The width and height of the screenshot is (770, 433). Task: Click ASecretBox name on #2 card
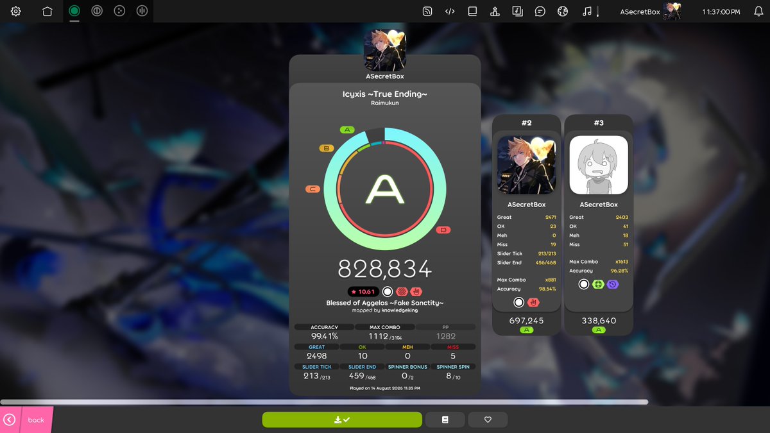526,205
